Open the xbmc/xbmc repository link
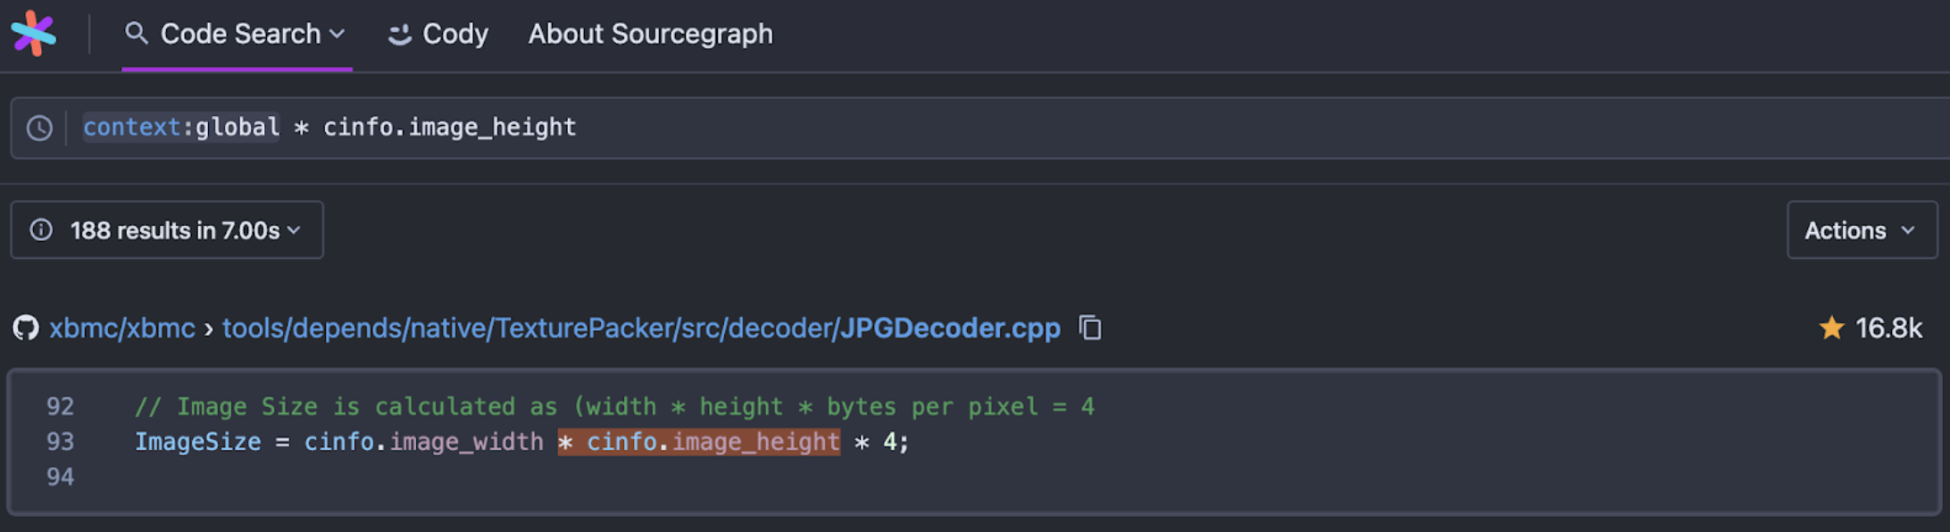1950x532 pixels. tap(122, 328)
